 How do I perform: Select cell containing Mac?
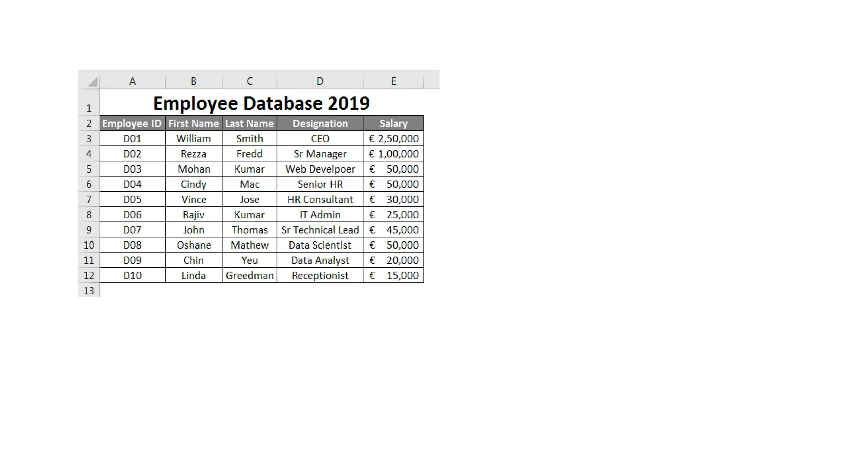click(250, 184)
